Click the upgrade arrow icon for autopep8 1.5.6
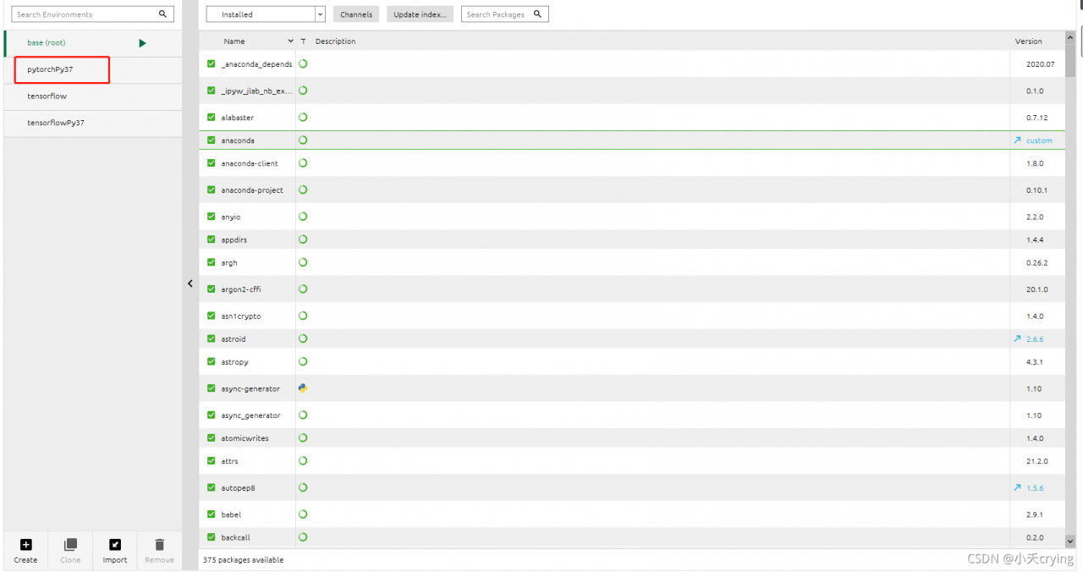The width and height of the screenshot is (1083, 572). [1017, 487]
